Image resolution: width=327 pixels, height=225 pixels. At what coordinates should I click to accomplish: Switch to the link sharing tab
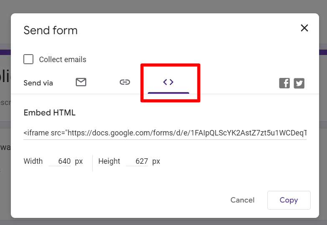point(125,82)
